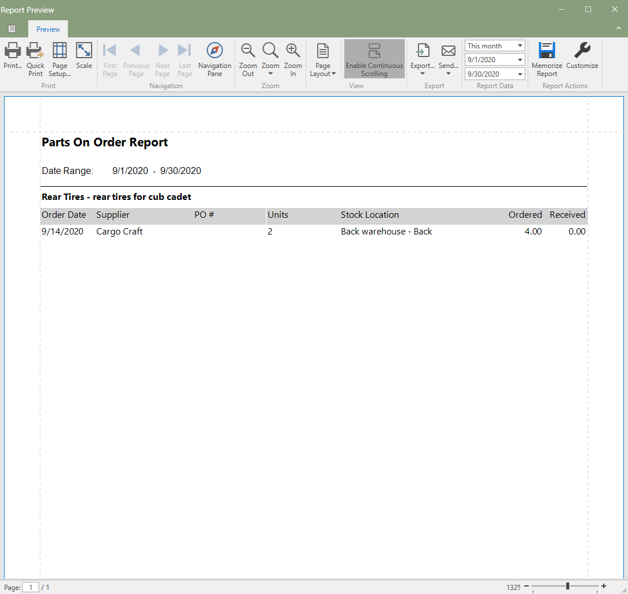This screenshot has height=594, width=628.
Task: Click the Parts On Order Report title
Action: [x=105, y=142]
